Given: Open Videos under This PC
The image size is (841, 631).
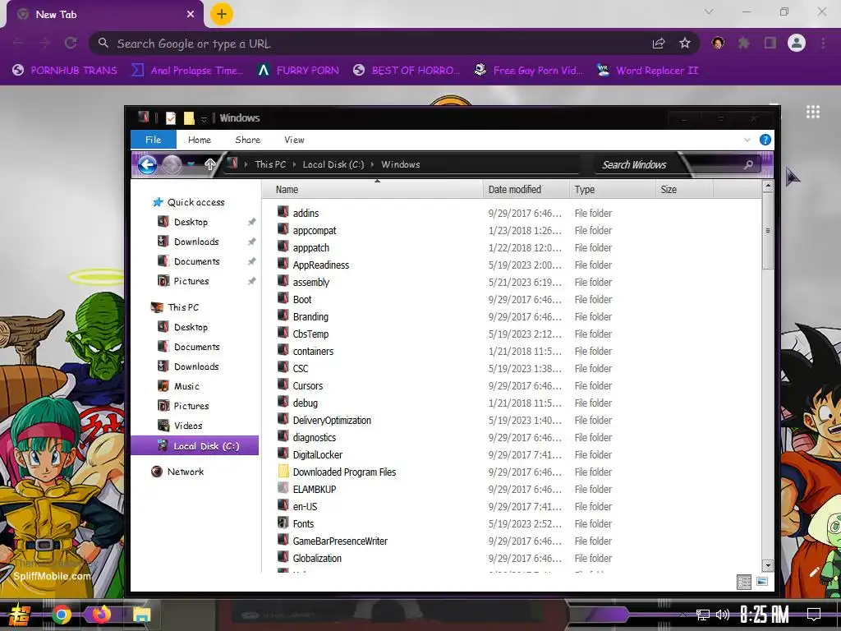Looking at the screenshot, I should point(188,426).
